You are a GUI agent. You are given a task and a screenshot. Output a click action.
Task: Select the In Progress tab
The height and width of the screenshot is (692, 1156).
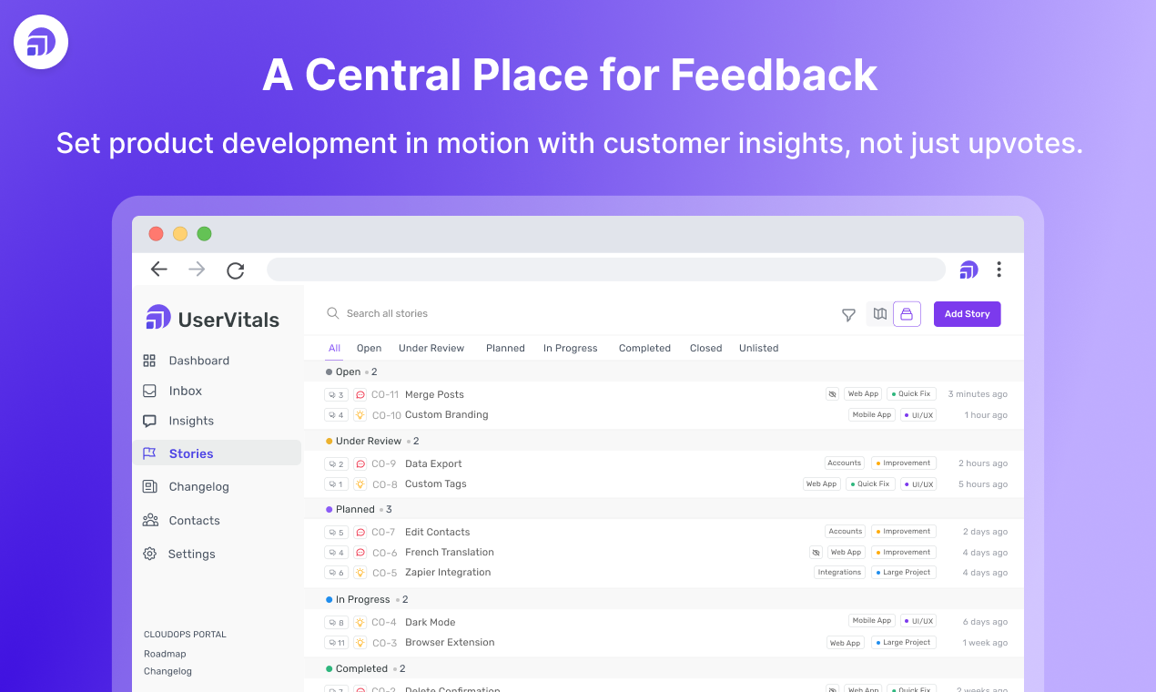tap(571, 348)
